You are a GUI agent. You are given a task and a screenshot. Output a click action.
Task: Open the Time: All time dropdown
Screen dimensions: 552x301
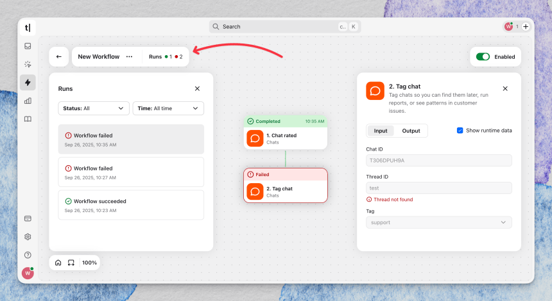(168, 108)
